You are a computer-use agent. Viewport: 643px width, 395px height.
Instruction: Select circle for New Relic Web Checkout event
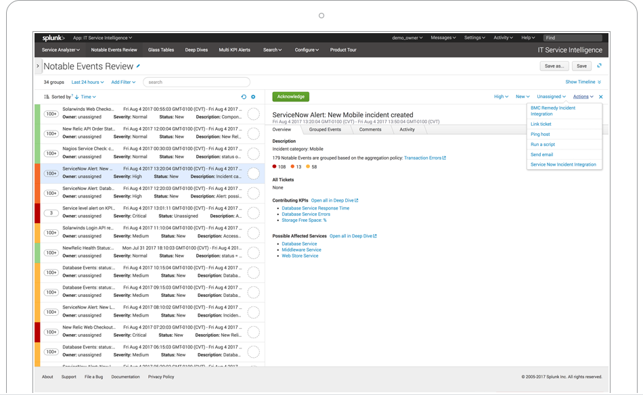(x=253, y=332)
